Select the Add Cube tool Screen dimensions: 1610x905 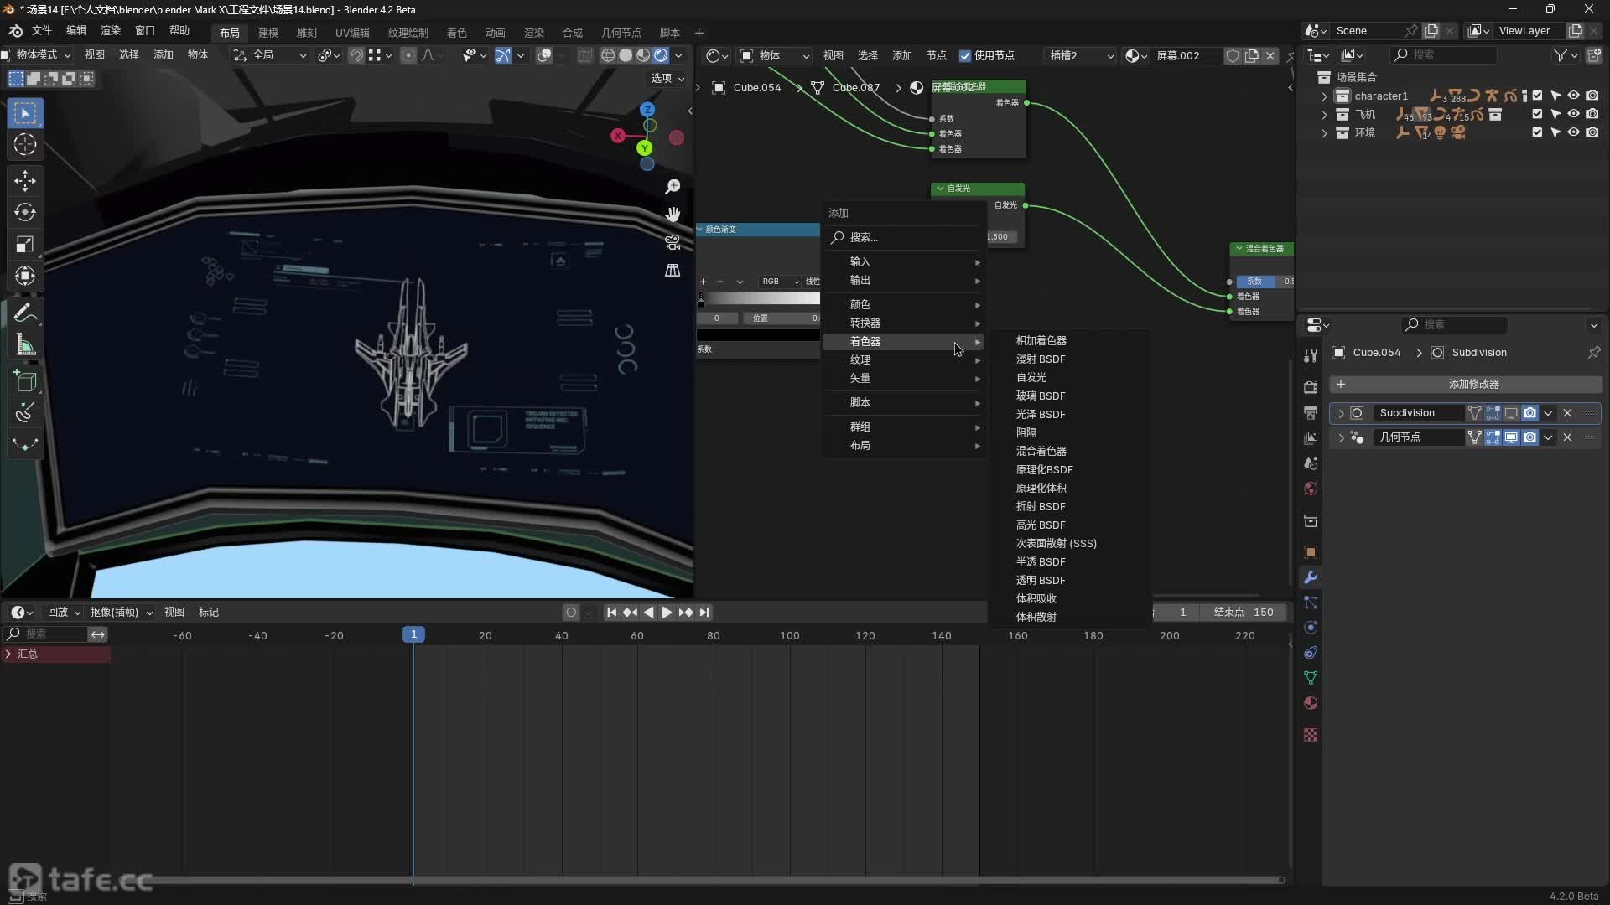(x=25, y=381)
